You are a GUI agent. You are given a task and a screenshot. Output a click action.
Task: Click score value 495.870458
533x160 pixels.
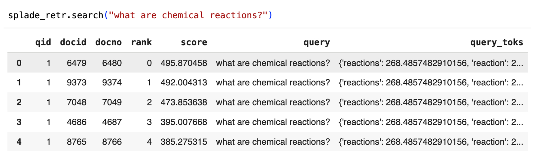click(x=184, y=63)
